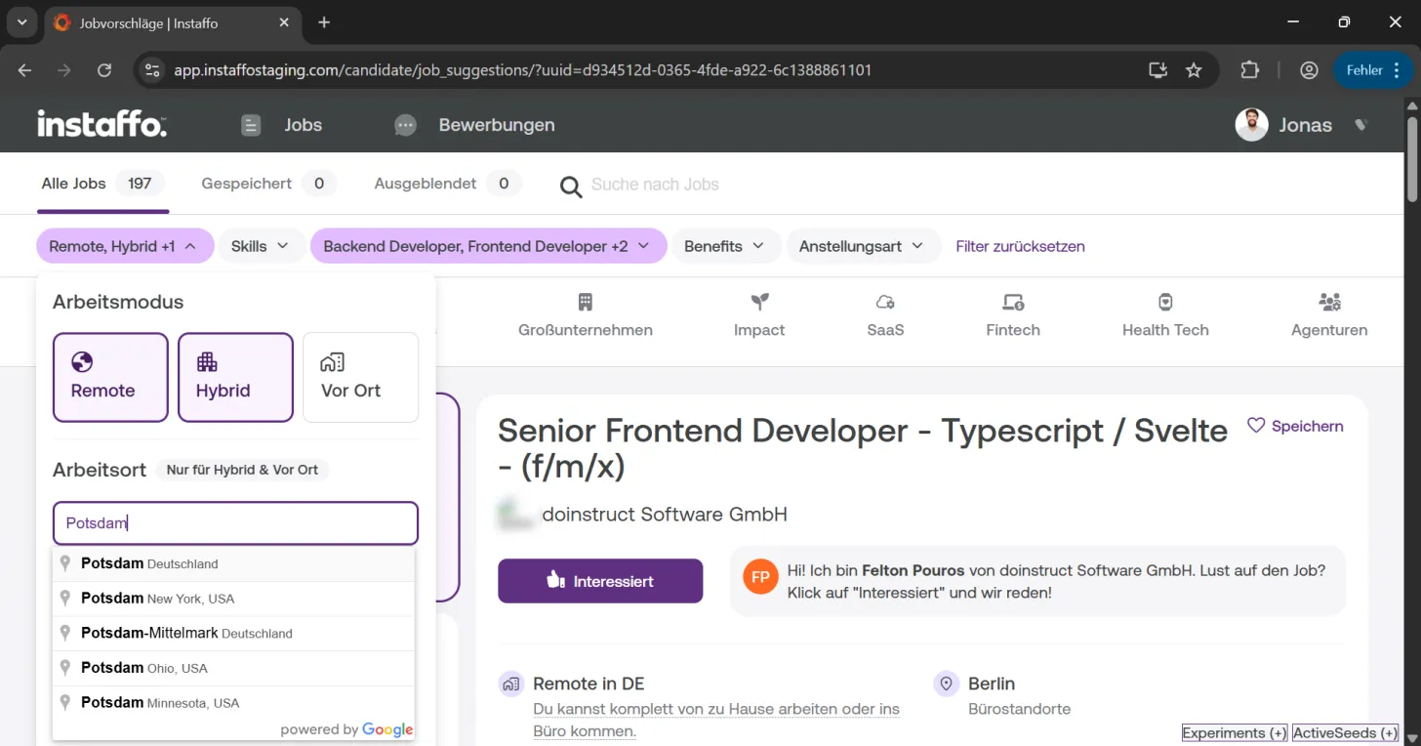Open the Backend Developer, Frontend Developer +2 filter
The width and height of the screenshot is (1421, 746).
(x=488, y=246)
